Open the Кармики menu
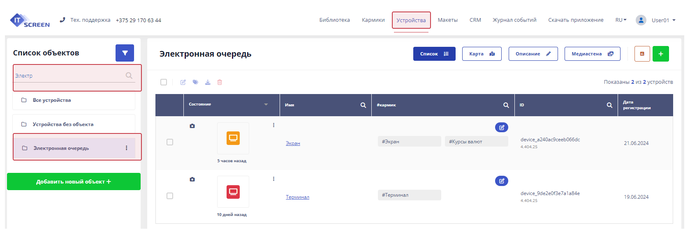Image resolution: width=690 pixels, height=232 pixels. pyautogui.click(x=373, y=20)
